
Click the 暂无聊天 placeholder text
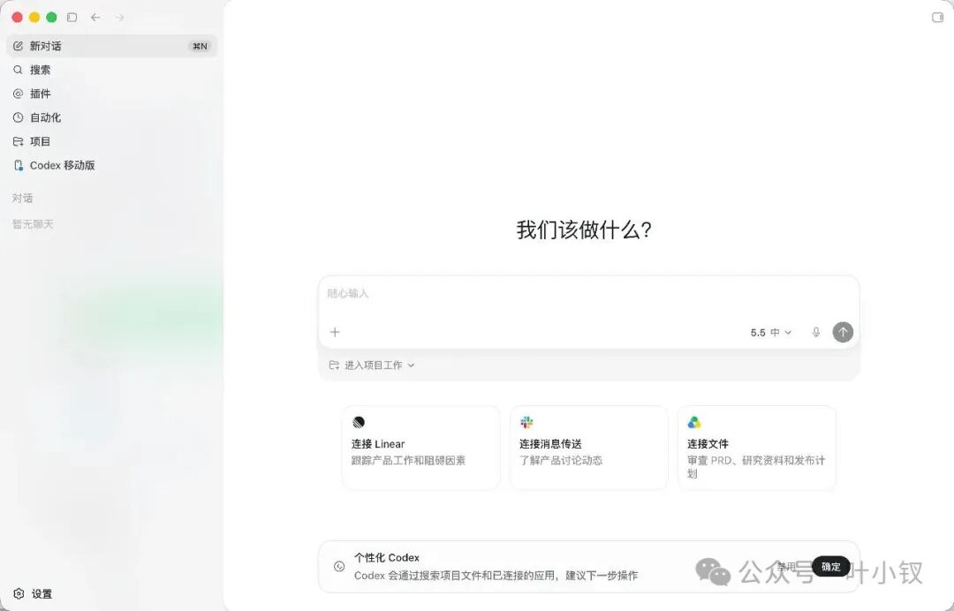coord(33,224)
